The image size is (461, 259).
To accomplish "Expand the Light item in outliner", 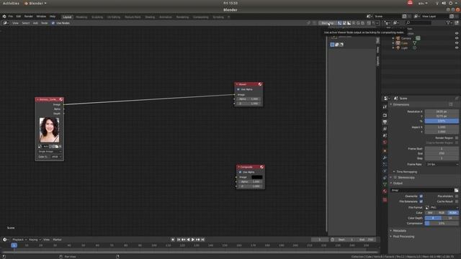I will 393,47.
